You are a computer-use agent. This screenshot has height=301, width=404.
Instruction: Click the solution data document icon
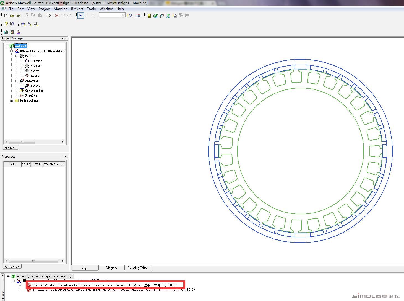[174, 16]
